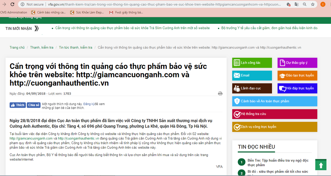Open the CMS Administration bookmark
This screenshot has height=176, width=331.
pos(14,12)
